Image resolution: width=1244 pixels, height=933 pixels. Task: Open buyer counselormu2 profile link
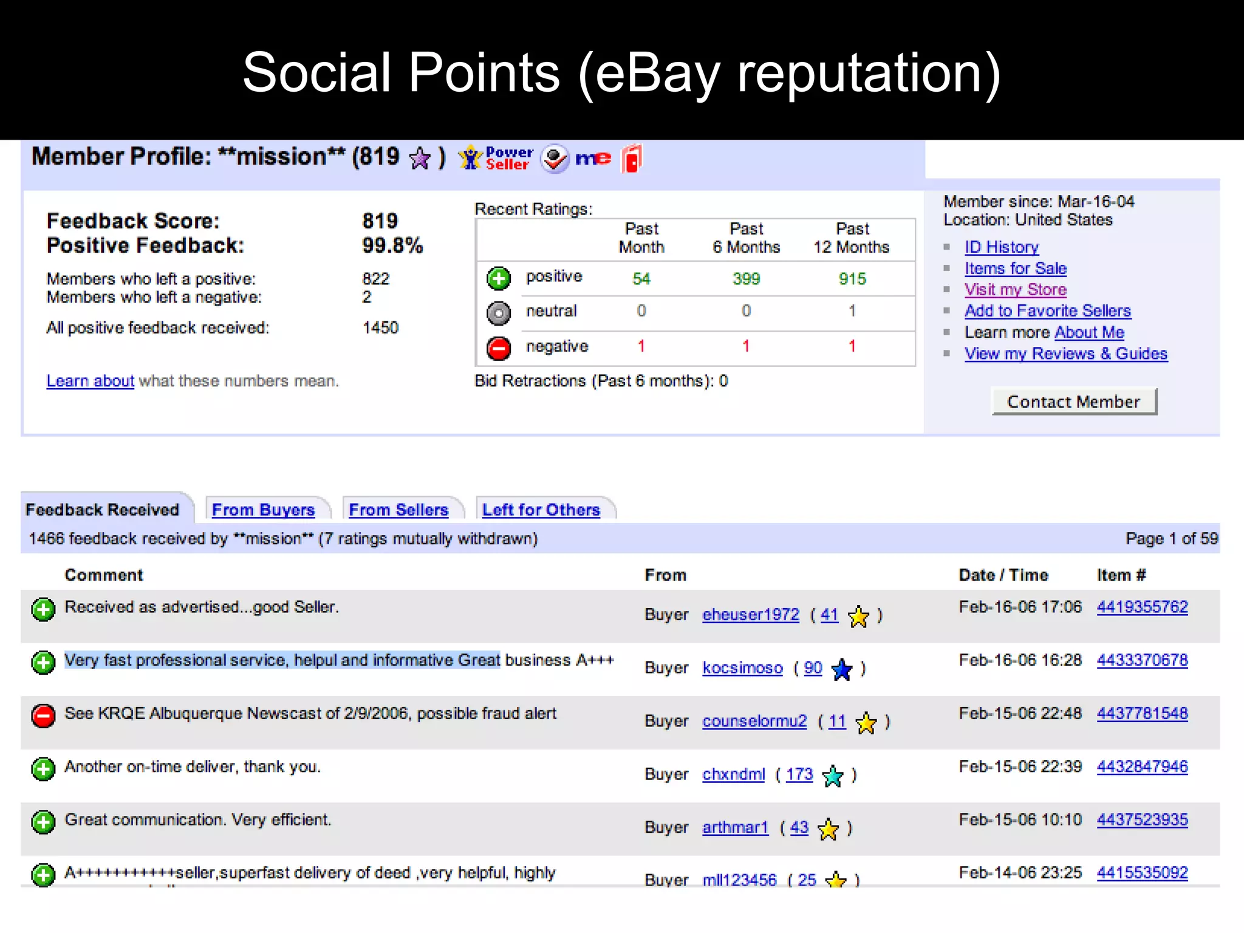[x=754, y=721]
